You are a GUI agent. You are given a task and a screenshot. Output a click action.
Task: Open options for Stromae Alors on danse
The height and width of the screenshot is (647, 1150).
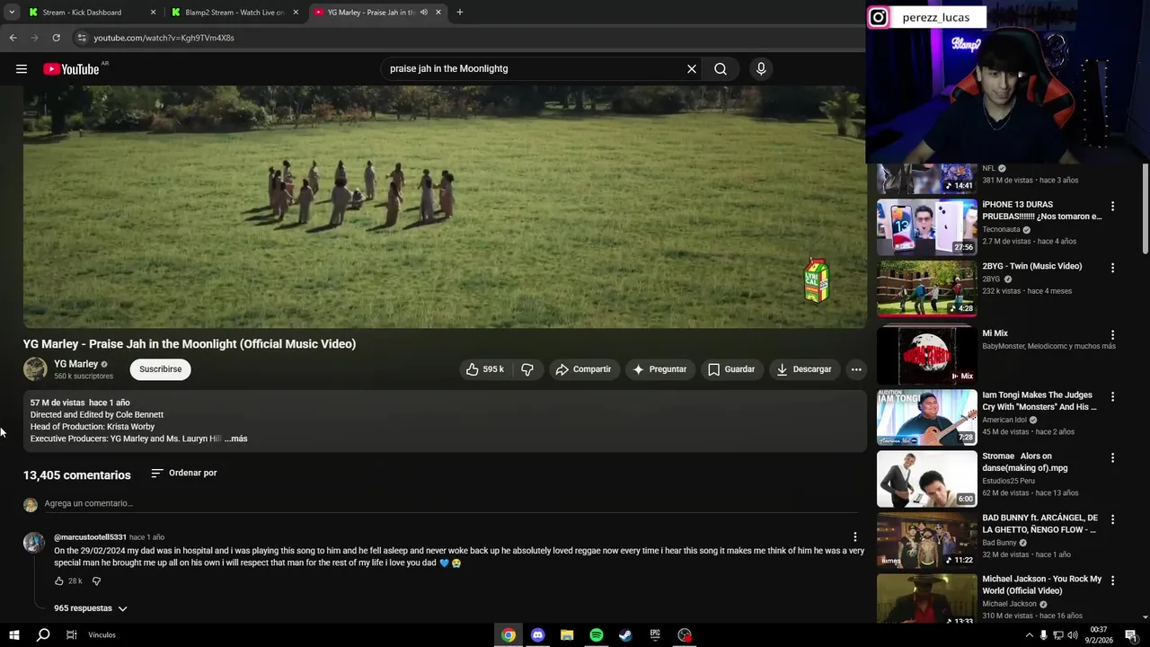pyautogui.click(x=1112, y=457)
